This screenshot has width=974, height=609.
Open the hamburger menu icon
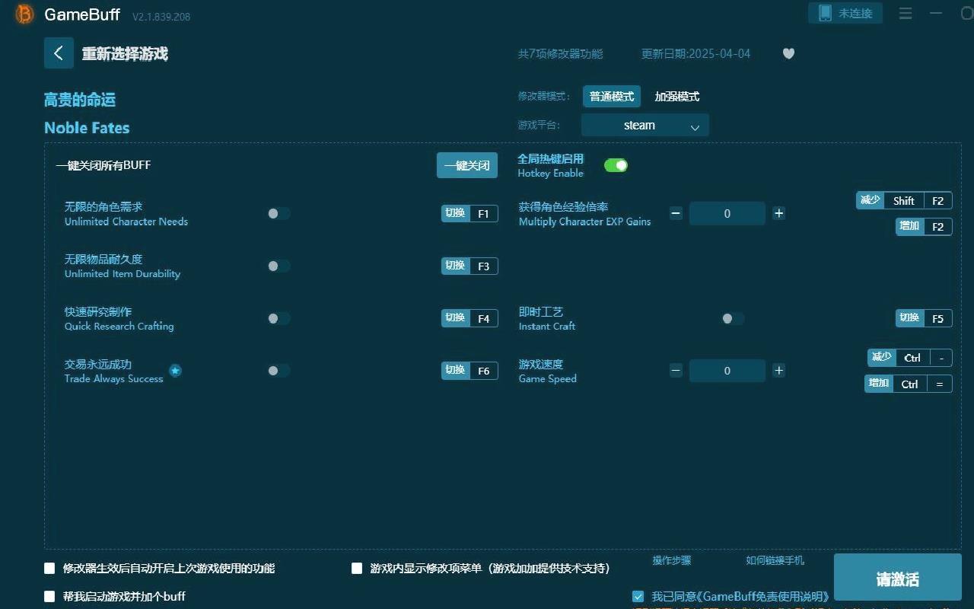906,14
